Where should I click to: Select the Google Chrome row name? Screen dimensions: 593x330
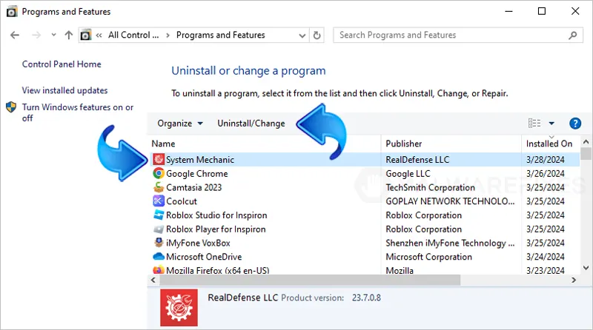pyautogui.click(x=197, y=174)
